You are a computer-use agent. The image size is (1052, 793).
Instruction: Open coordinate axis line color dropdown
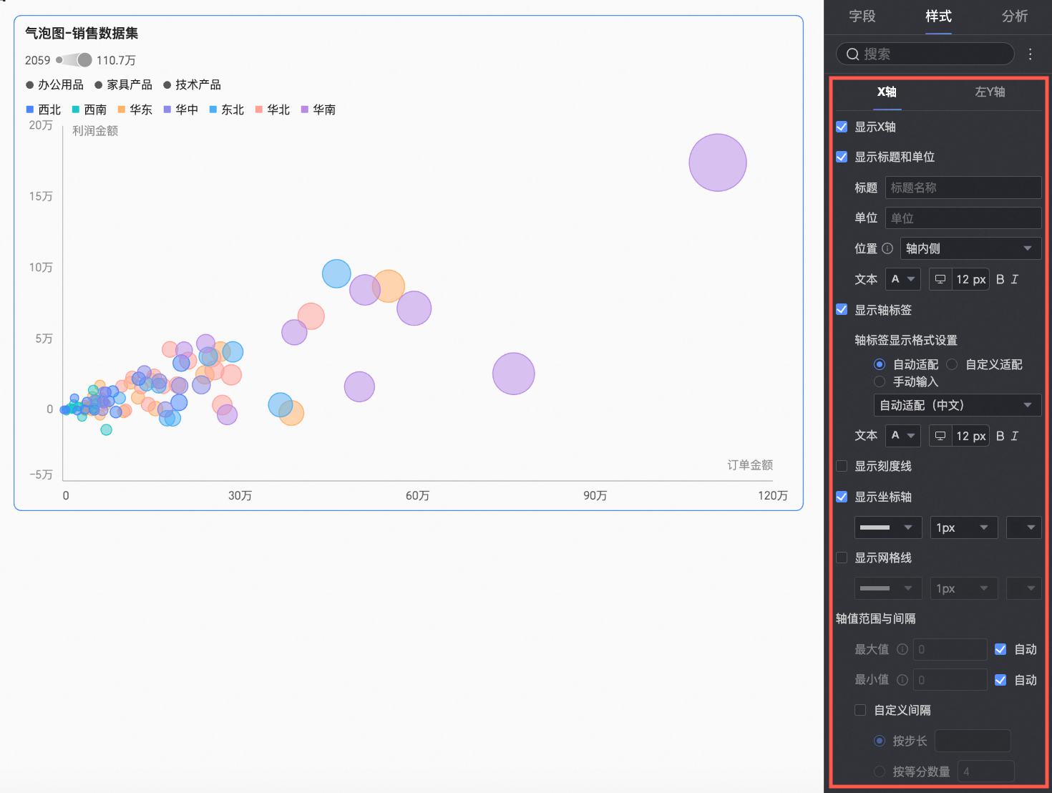pyautogui.click(x=1023, y=527)
